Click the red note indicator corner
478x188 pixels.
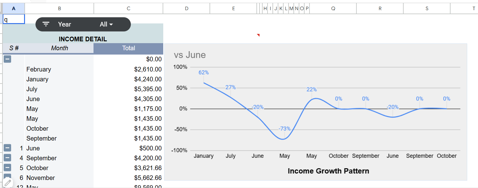click(259, 35)
